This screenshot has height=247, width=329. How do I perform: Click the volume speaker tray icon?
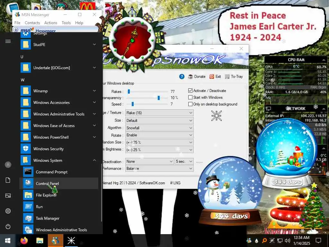288,241
